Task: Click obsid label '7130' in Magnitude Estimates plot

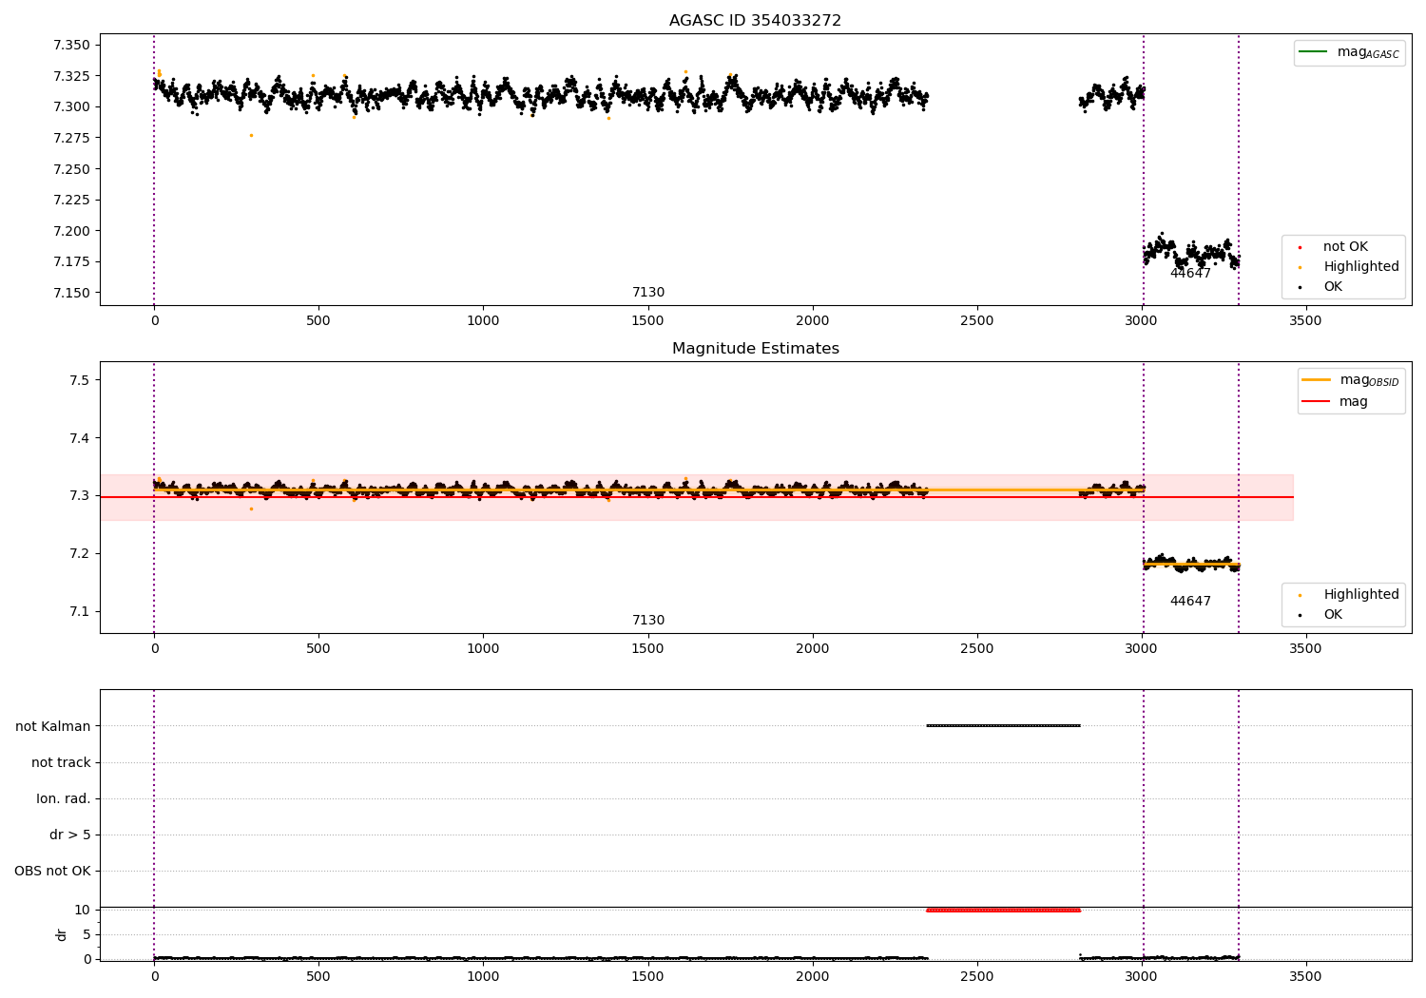Action: 648,621
